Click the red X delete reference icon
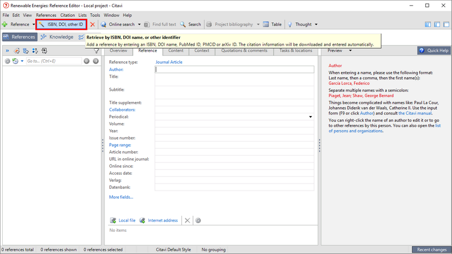The height and width of the screenshot is (254, 452). [92, 24]
